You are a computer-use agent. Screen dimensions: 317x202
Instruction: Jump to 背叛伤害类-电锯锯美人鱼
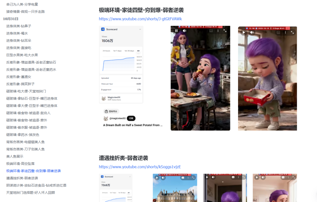tap(25, 142)
